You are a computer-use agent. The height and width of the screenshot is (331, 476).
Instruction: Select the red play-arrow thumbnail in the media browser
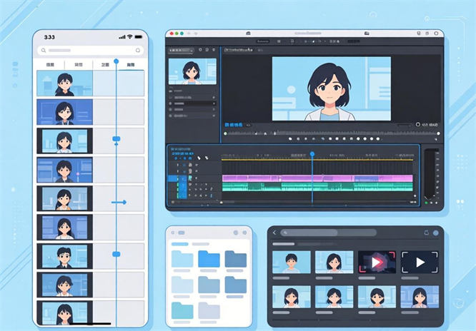click(377, 263)
